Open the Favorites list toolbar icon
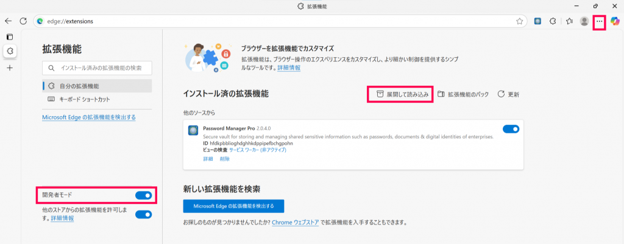The width and height of the screenshot is (624, 244). coord(570,21)
